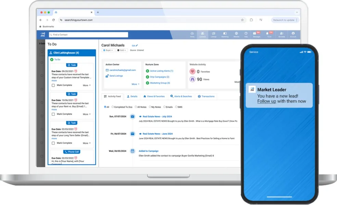337x205 pixels.
Task: Reload the page with refresh icon
Action: pos(53,20)
